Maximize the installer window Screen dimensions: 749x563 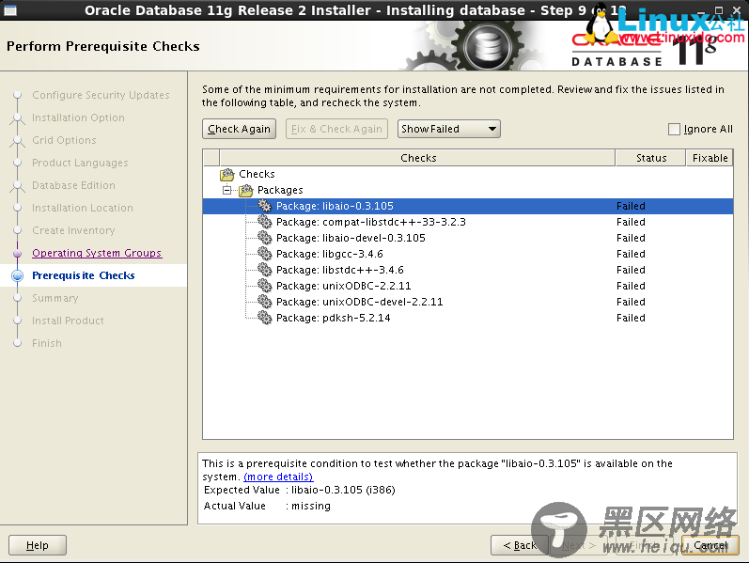718,10
